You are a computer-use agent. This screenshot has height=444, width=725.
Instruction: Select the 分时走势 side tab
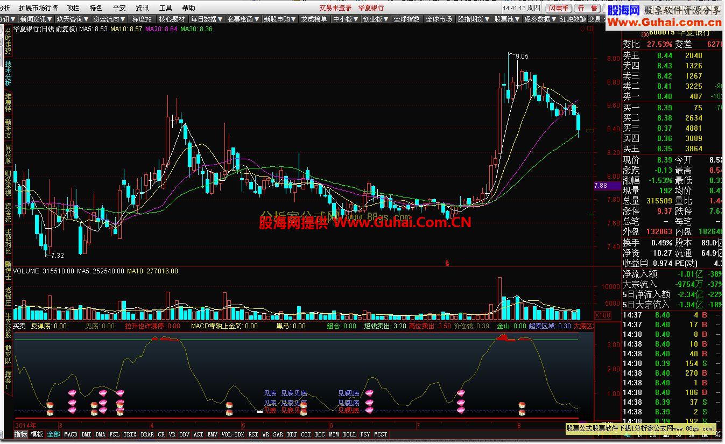pyautogui.click(x=8, y=42)
